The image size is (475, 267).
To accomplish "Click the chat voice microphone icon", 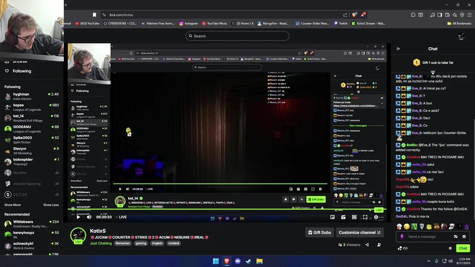I will 402,237.
